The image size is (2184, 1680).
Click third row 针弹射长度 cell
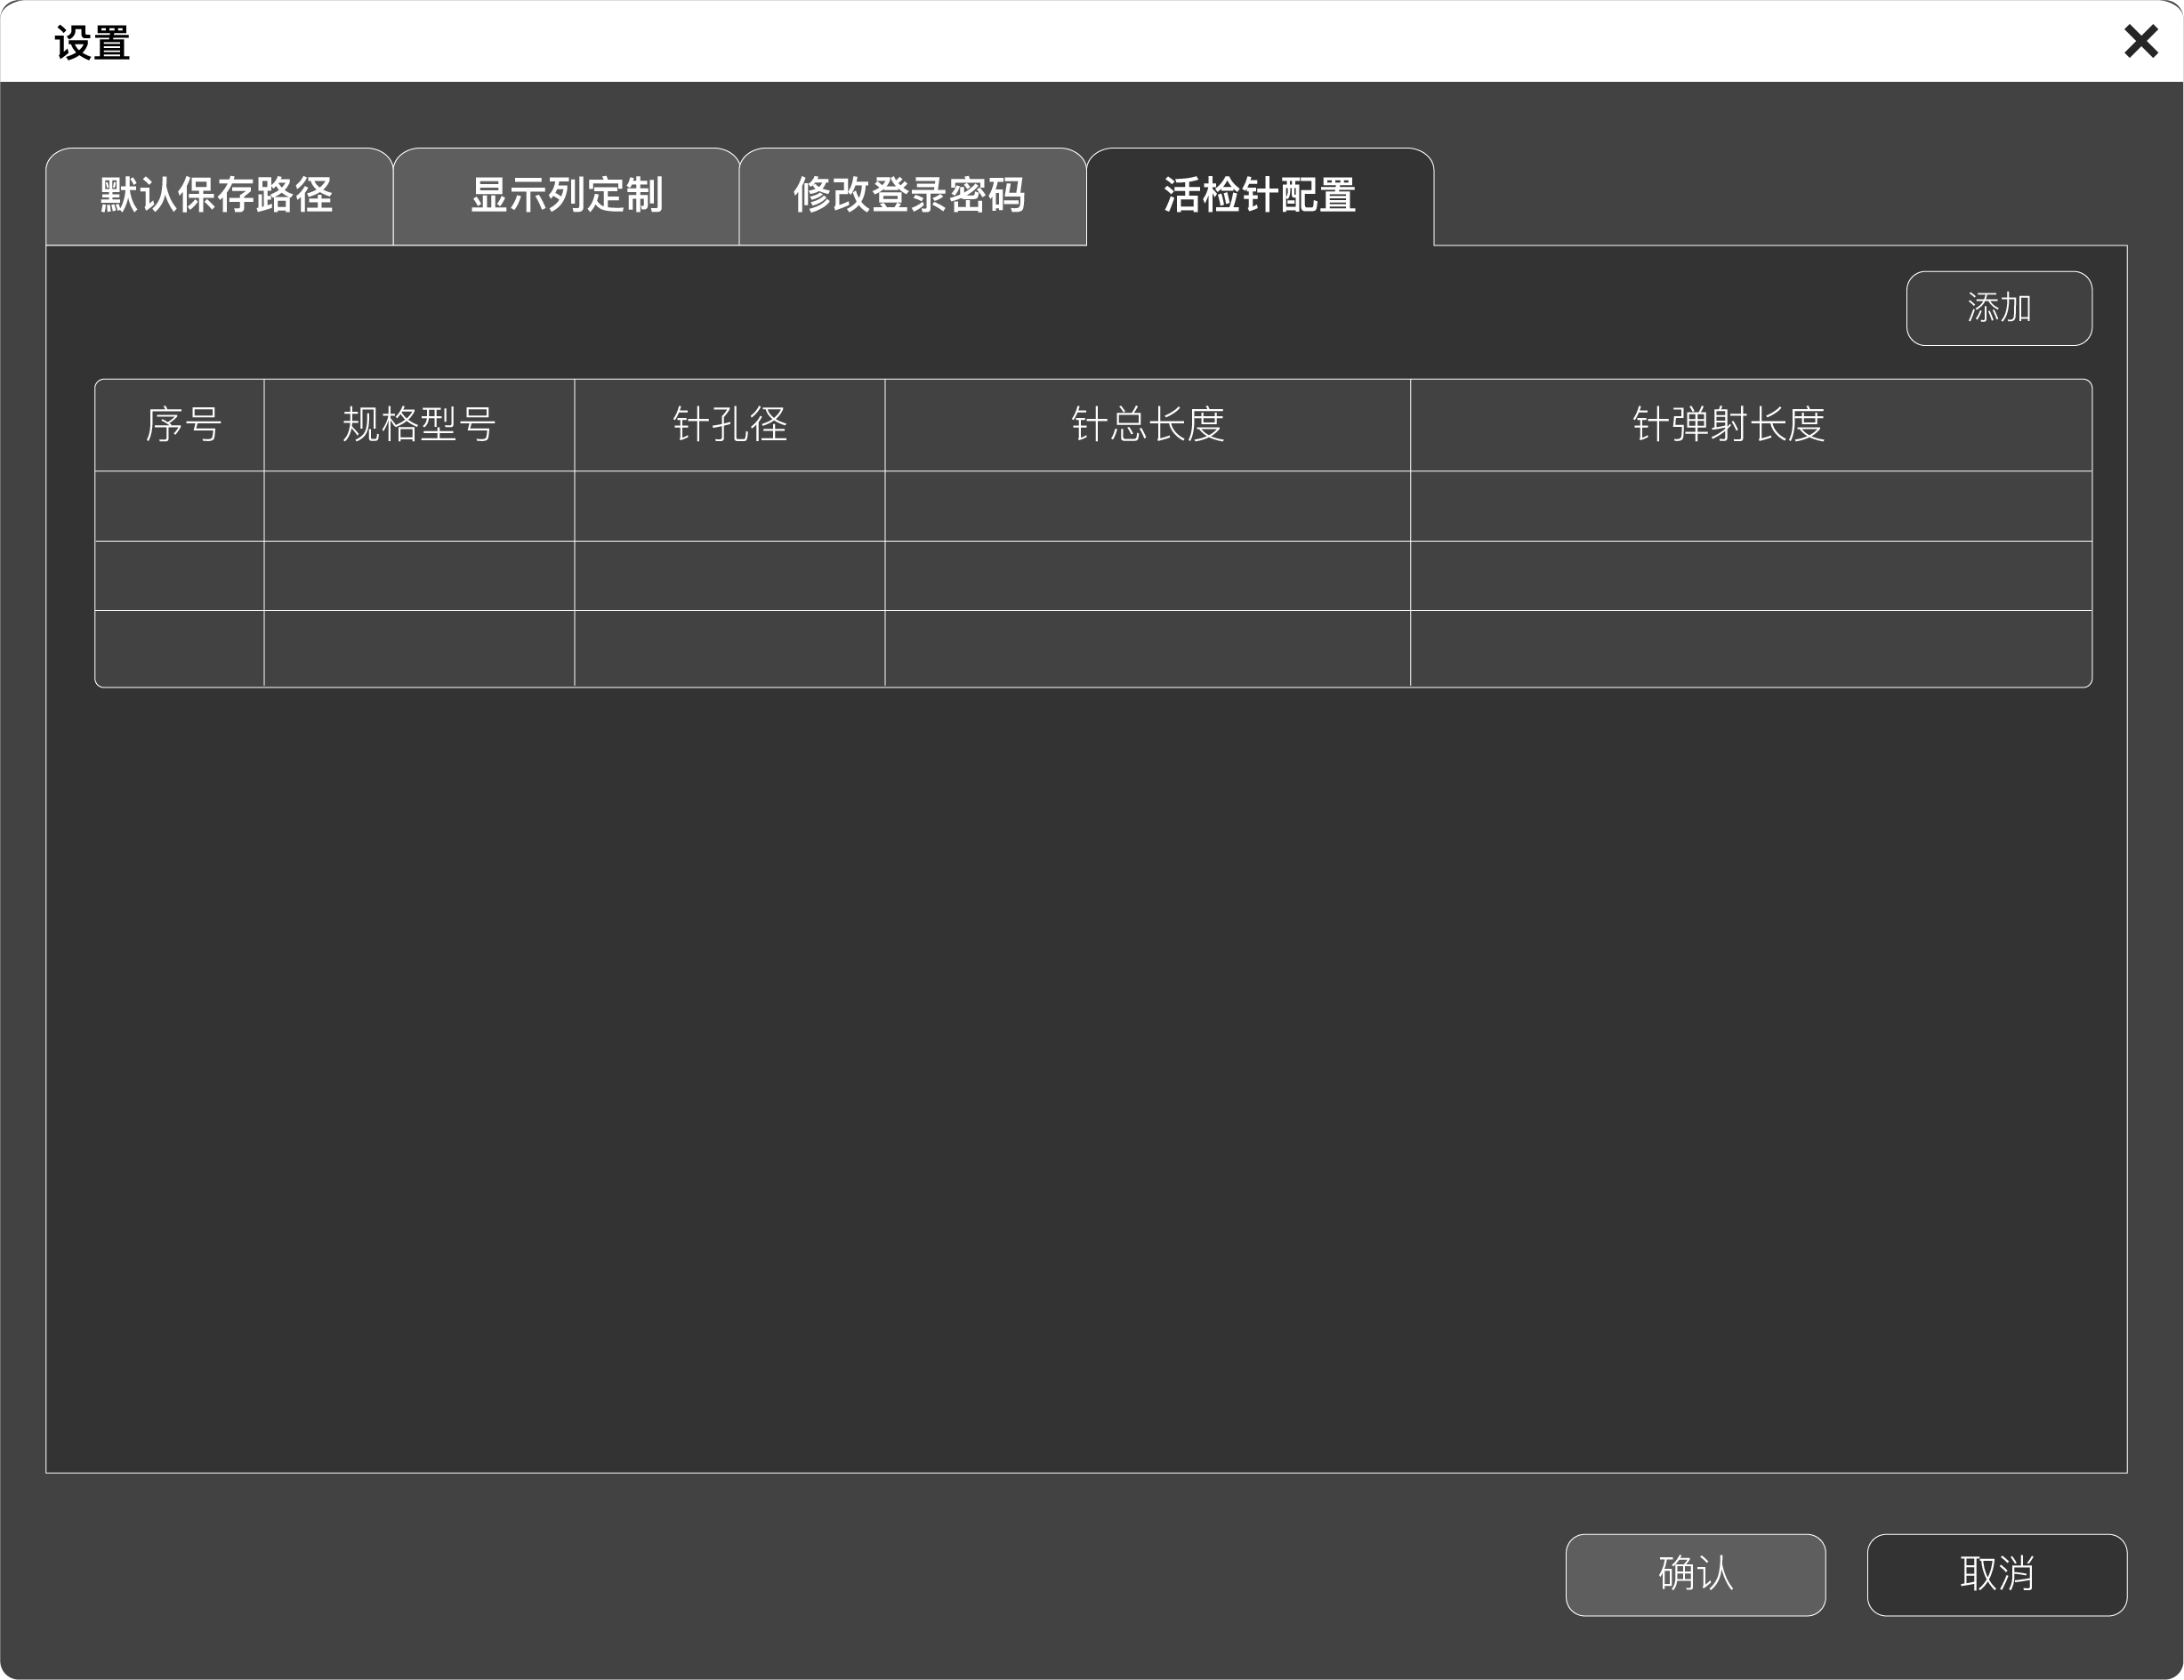[x=1750, y=648]
